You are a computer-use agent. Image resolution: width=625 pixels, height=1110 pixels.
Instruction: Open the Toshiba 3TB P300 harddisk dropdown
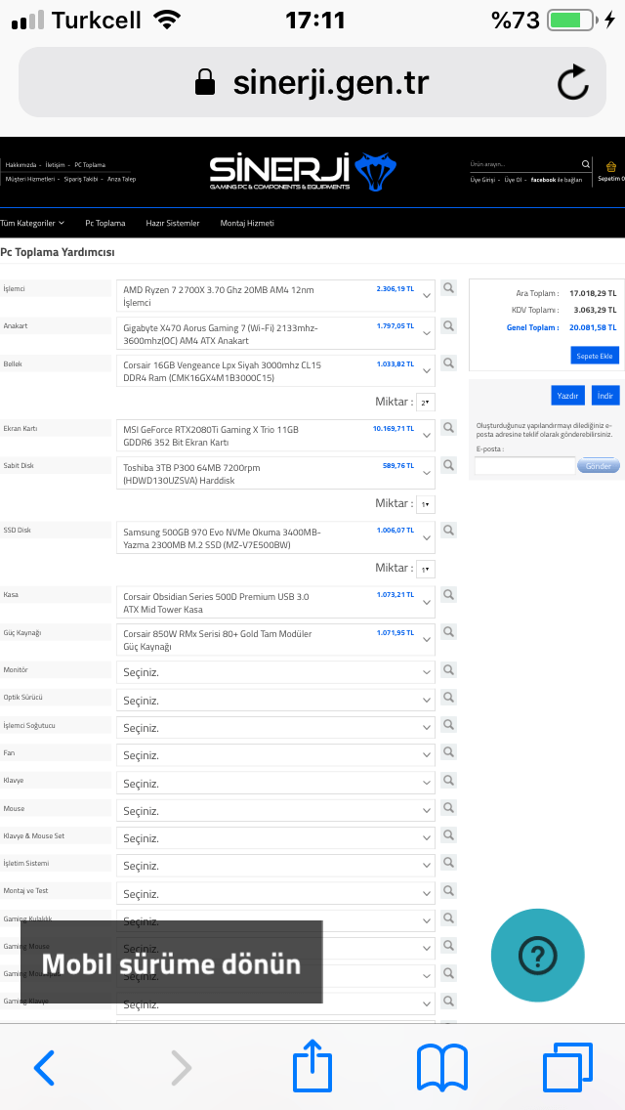(275, 473)
